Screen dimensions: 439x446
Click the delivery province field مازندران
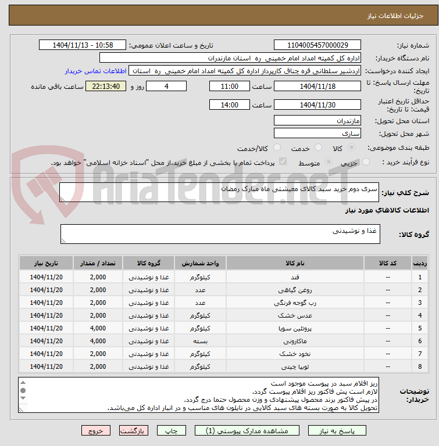pos(317,120)
